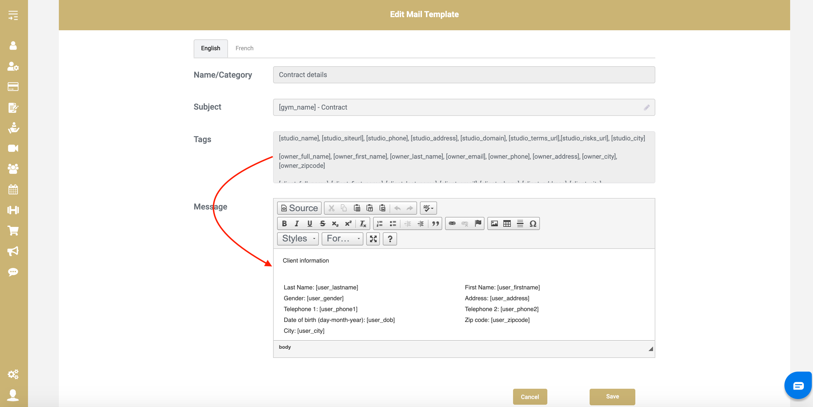Viewport: 813px width, 407px height.
Task: Click the Save button
Action: (x=612, y=396)
